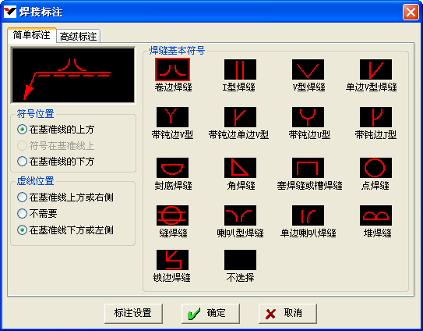
Task: Open the 简单标注 tab
Action: coord(32,35)
